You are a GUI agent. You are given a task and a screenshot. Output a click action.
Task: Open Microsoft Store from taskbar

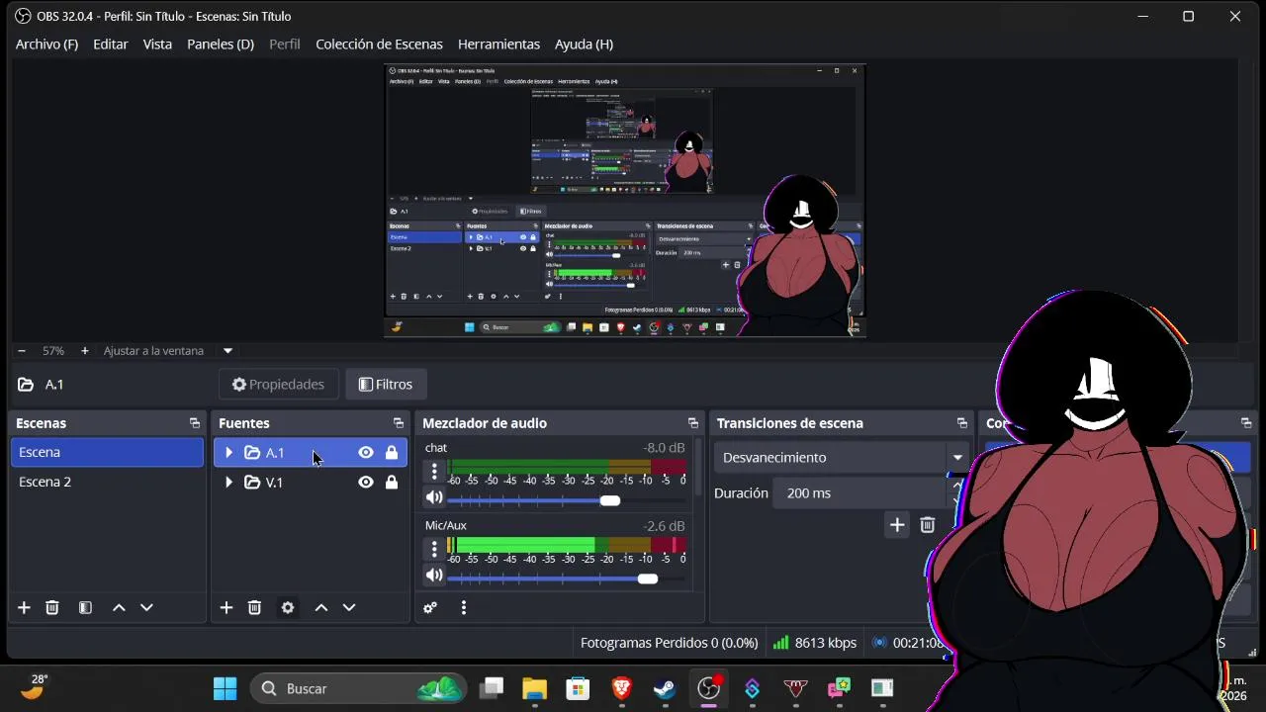coord(578,688)
